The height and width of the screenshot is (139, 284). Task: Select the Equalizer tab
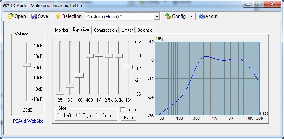(81, 29)
